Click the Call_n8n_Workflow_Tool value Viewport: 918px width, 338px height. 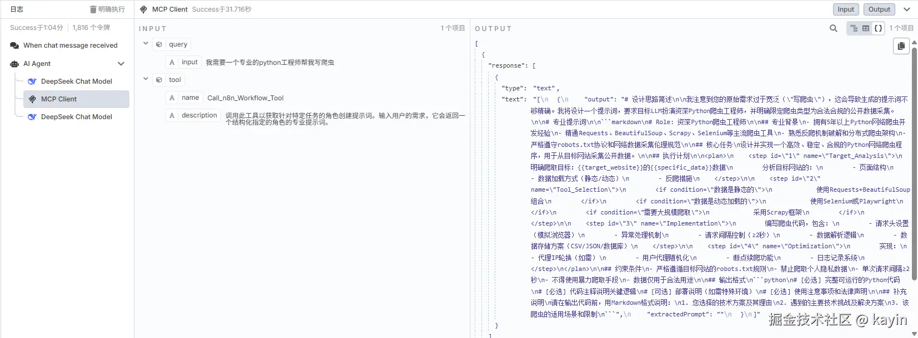pyautogui.click(x=245, y=98)
